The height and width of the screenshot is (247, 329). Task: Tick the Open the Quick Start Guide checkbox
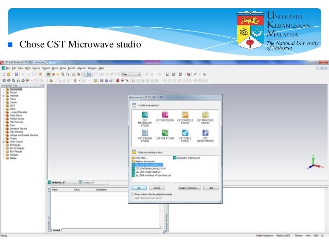(133, 198)
